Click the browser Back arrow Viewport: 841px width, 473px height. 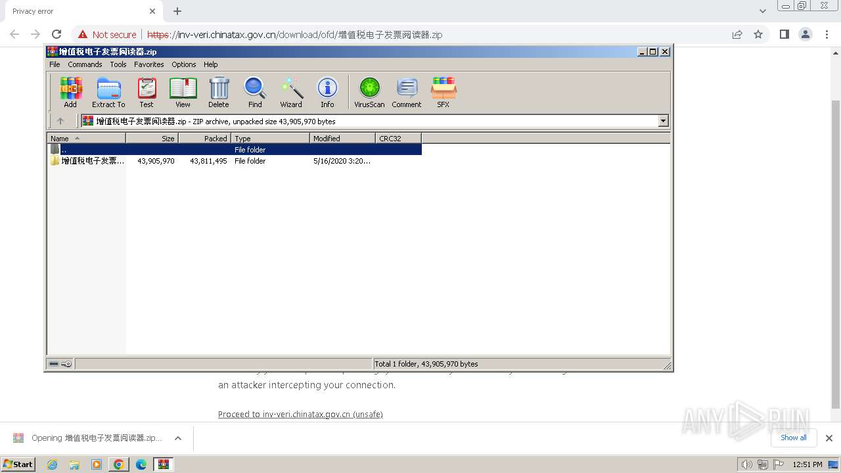pyautogui.click(x=14, y=34)
